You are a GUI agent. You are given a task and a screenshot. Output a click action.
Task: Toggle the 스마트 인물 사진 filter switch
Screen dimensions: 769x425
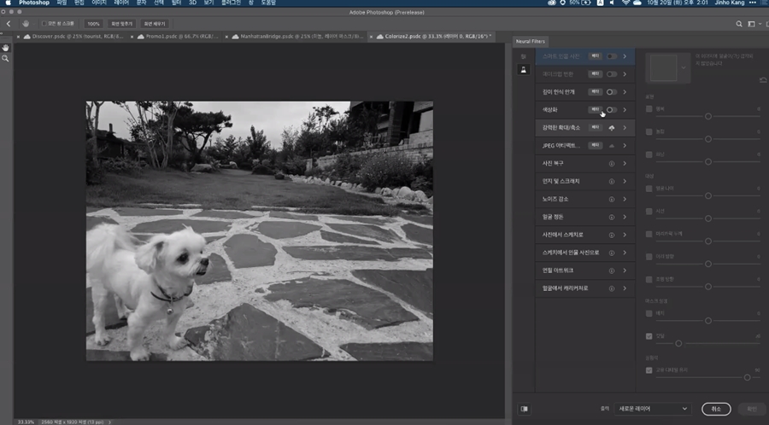click(x=612, y=56)
